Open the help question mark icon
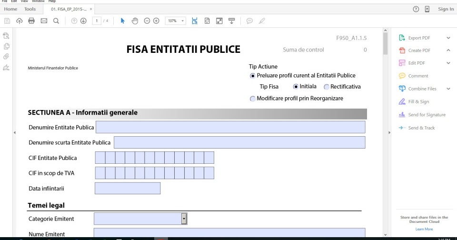457x240 pixels. (x=416, y=9)
